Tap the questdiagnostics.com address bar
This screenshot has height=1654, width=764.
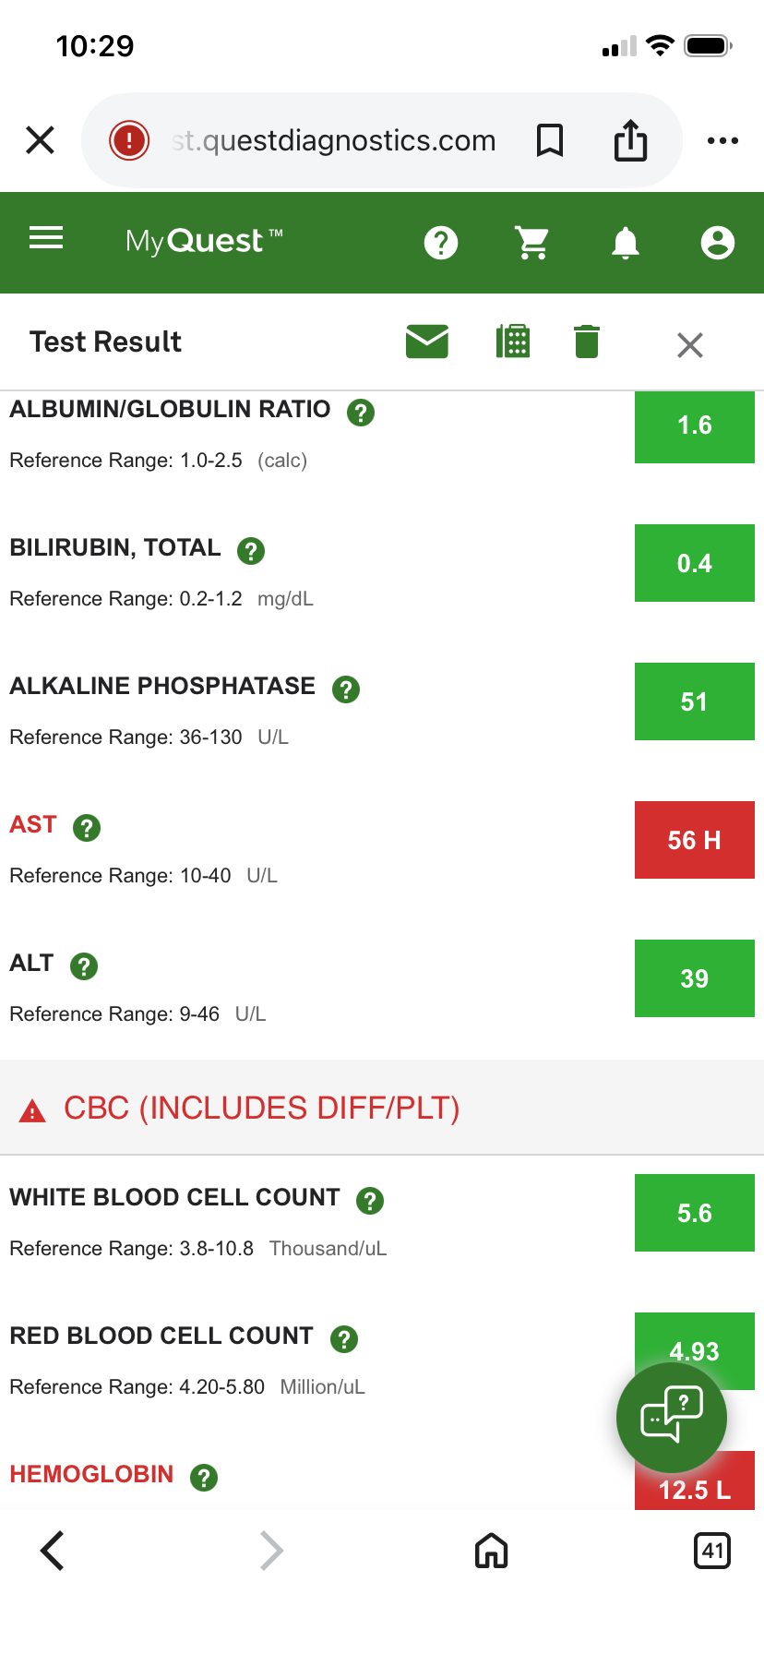[334, 140]
